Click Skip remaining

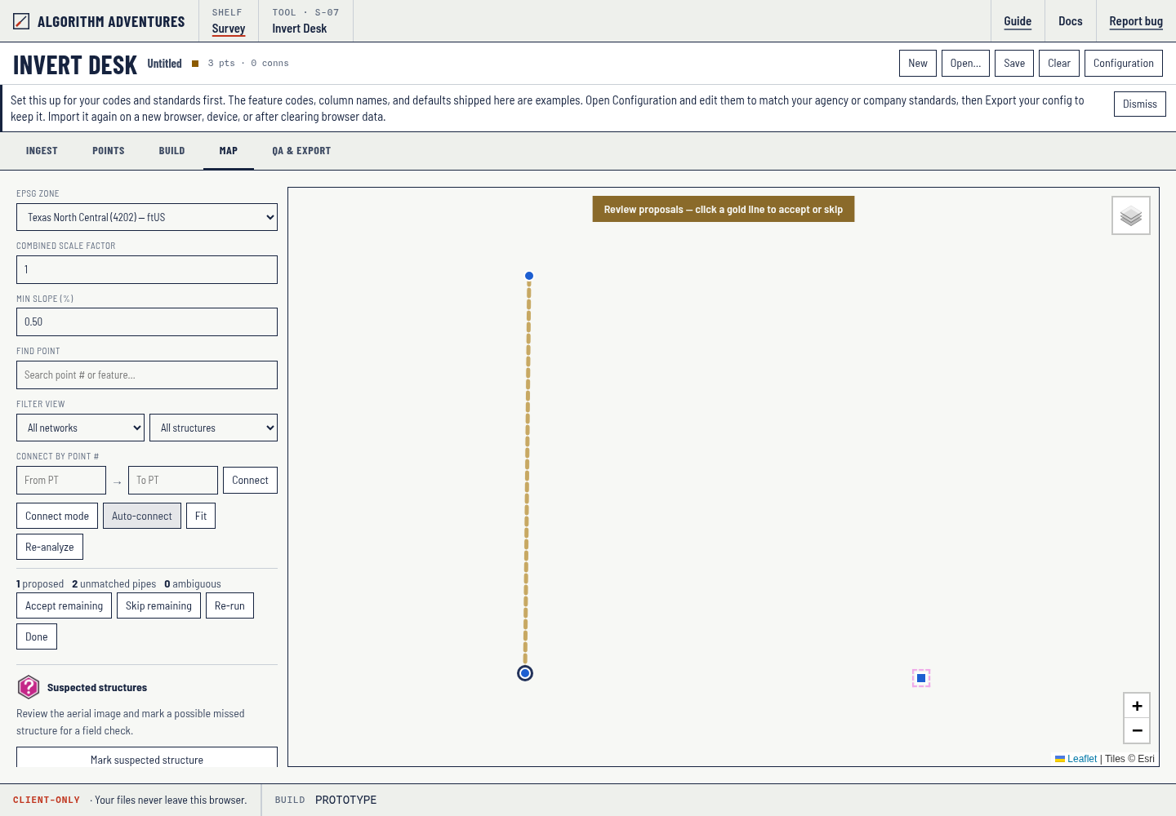point(158,605)
